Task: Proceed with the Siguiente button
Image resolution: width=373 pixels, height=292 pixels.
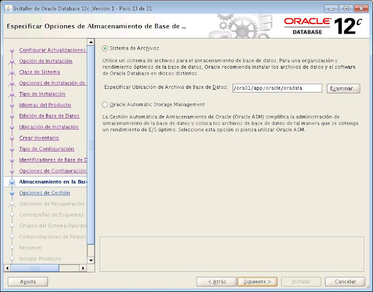Action: [x=257, y=282]
